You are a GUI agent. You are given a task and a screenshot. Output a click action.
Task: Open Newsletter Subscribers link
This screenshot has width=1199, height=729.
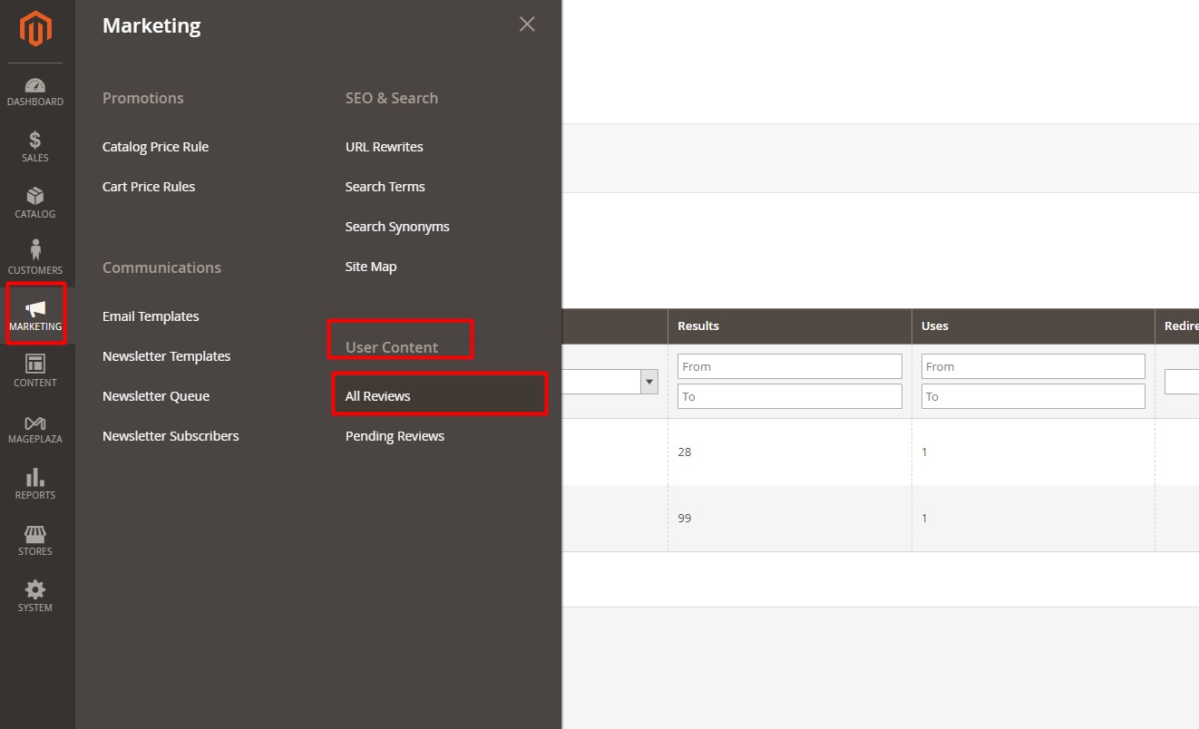point(171,436)
